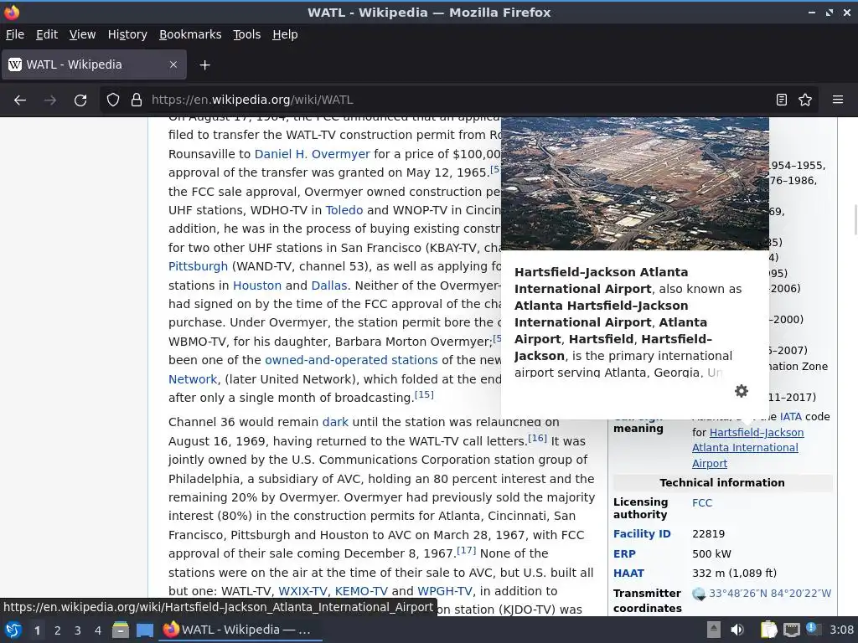Select the WATL - Wikipedia taskbar window button
The width and height of the screenshot is (858, 643).
[x=240, y=630]
